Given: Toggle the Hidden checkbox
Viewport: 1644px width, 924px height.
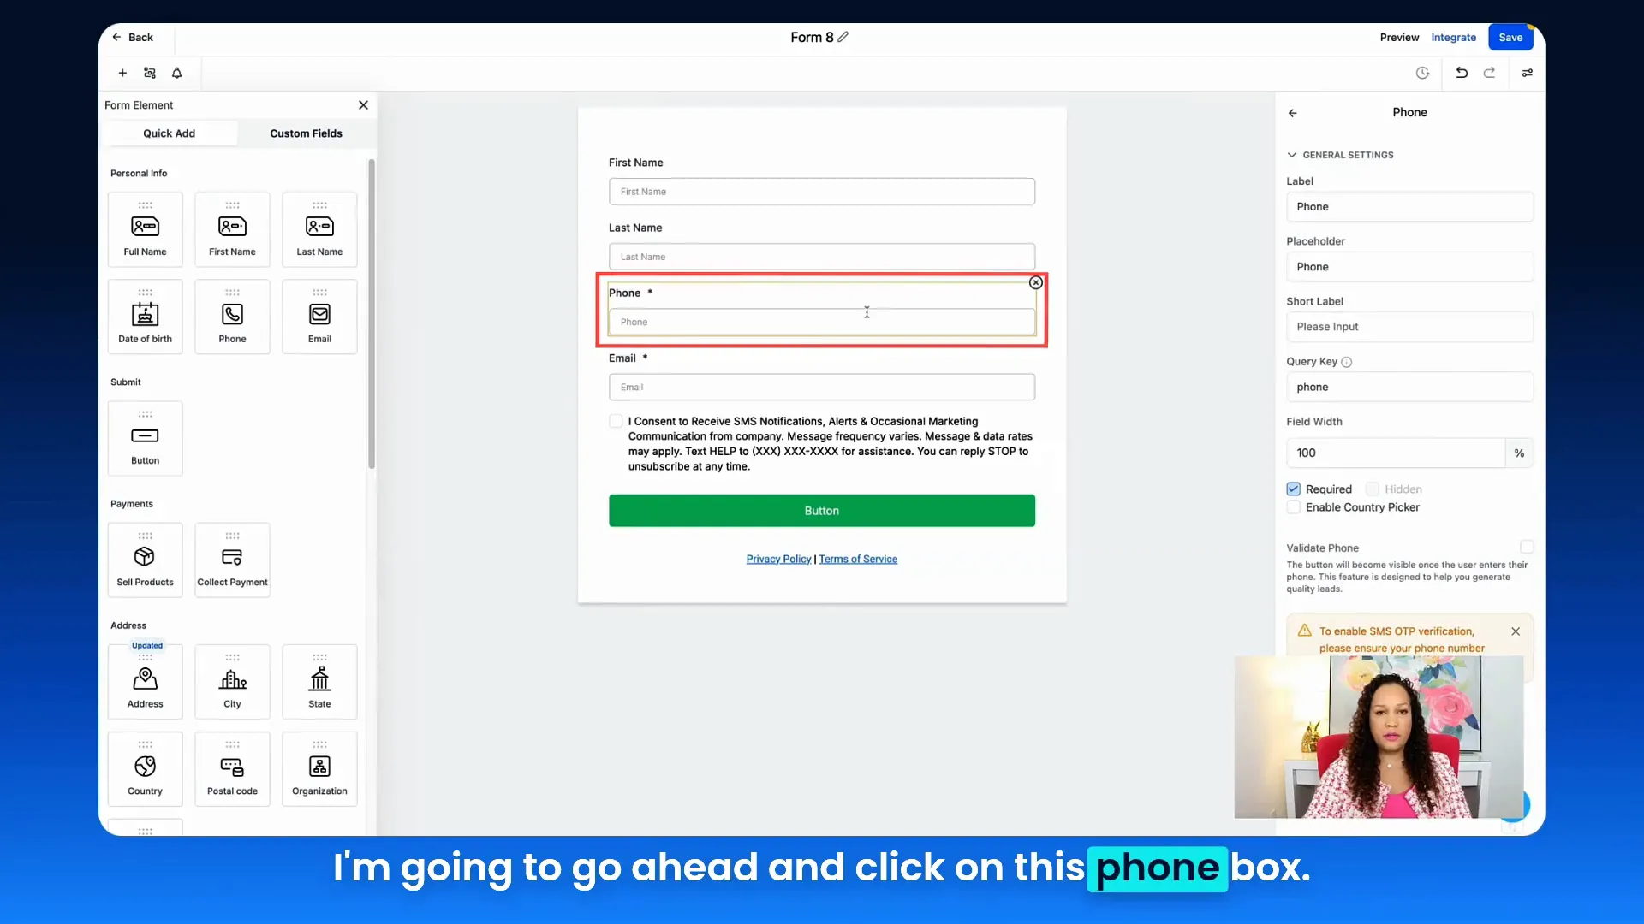Looking at the screenshot, I should coord(1373,489).
